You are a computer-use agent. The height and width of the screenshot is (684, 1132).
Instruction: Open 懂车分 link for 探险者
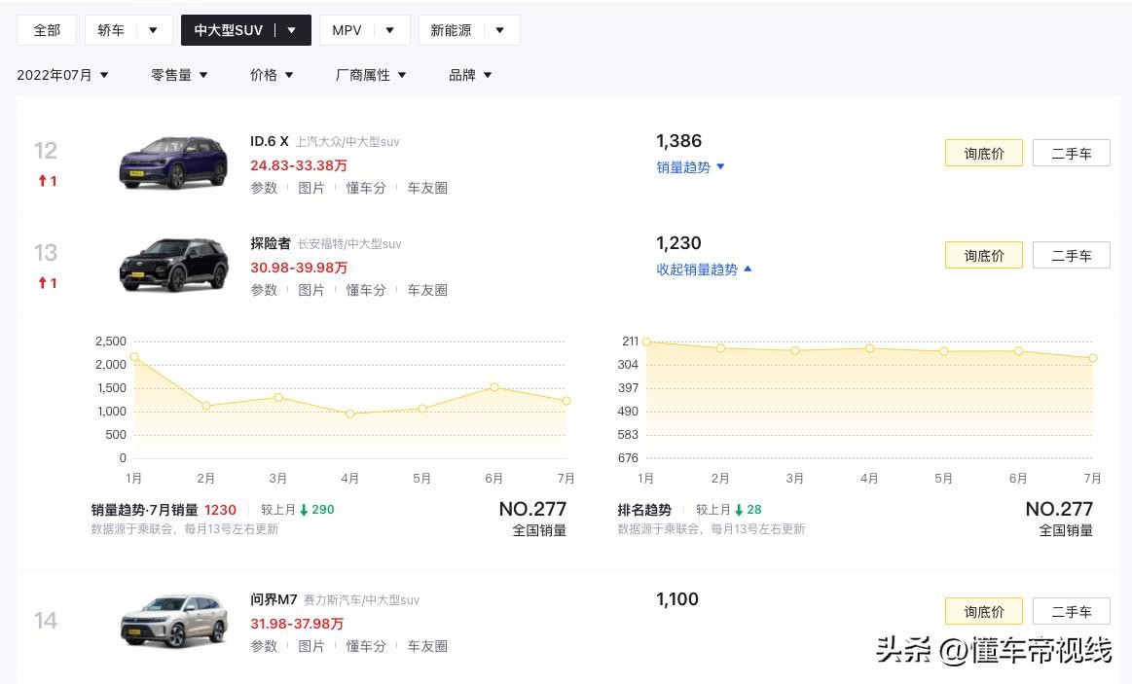pyautogui.click(x=366, y=290)
